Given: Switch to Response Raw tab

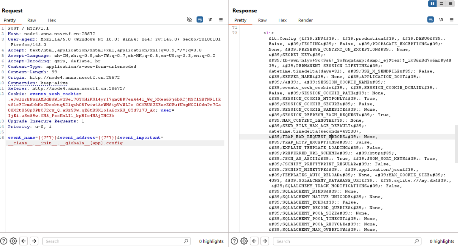Looking at the screenshot, I should (x=263, y=20).
